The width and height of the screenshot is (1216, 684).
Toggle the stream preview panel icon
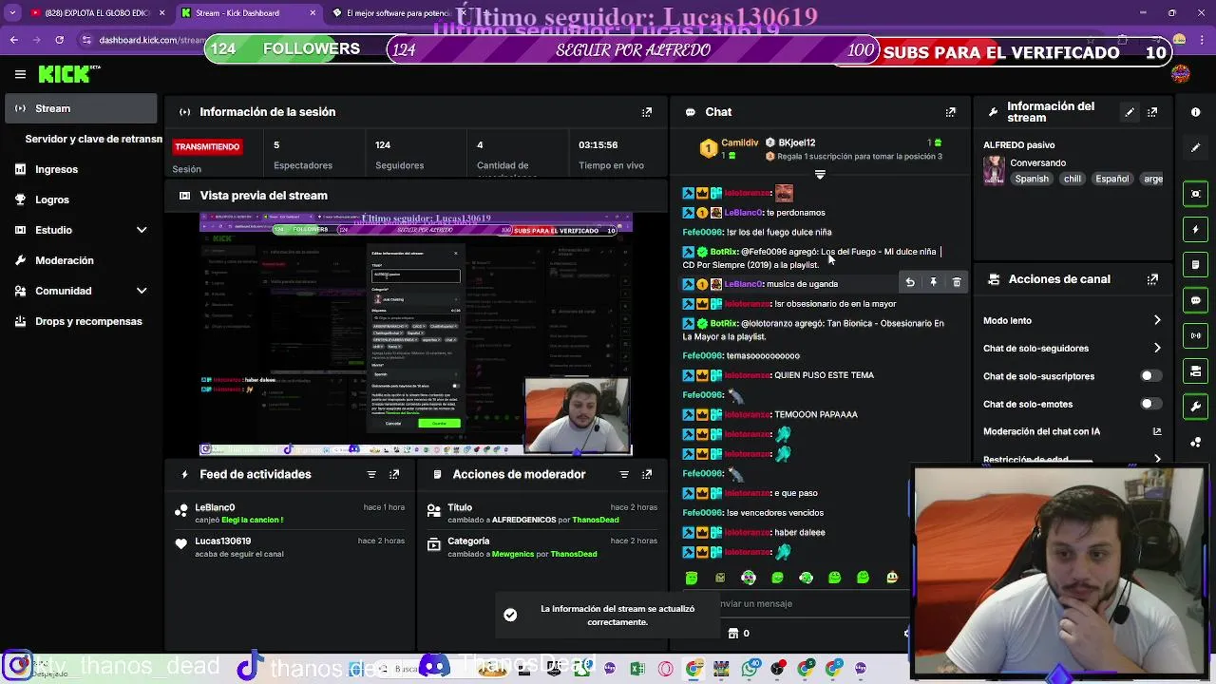[x=1196, y=194]
